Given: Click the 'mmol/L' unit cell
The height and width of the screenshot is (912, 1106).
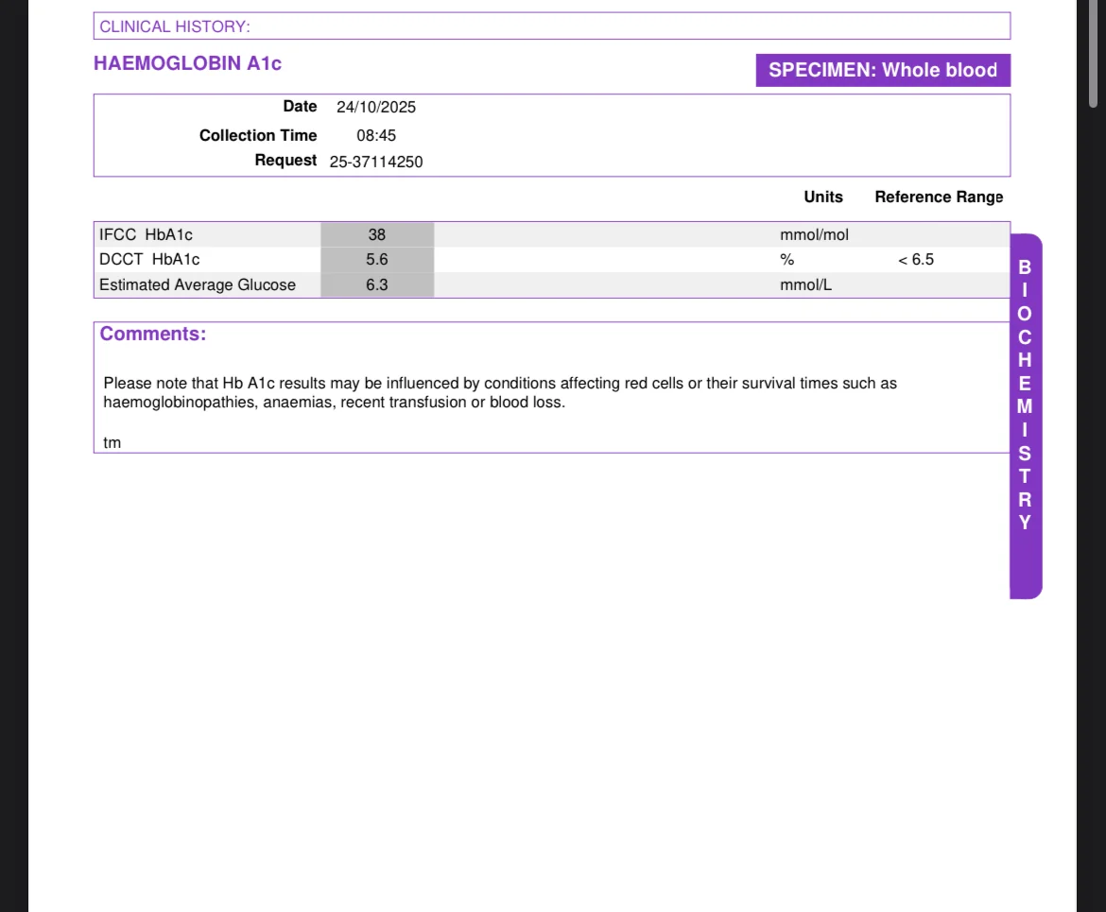Looking at the screenshot, I should click(805, 285).
